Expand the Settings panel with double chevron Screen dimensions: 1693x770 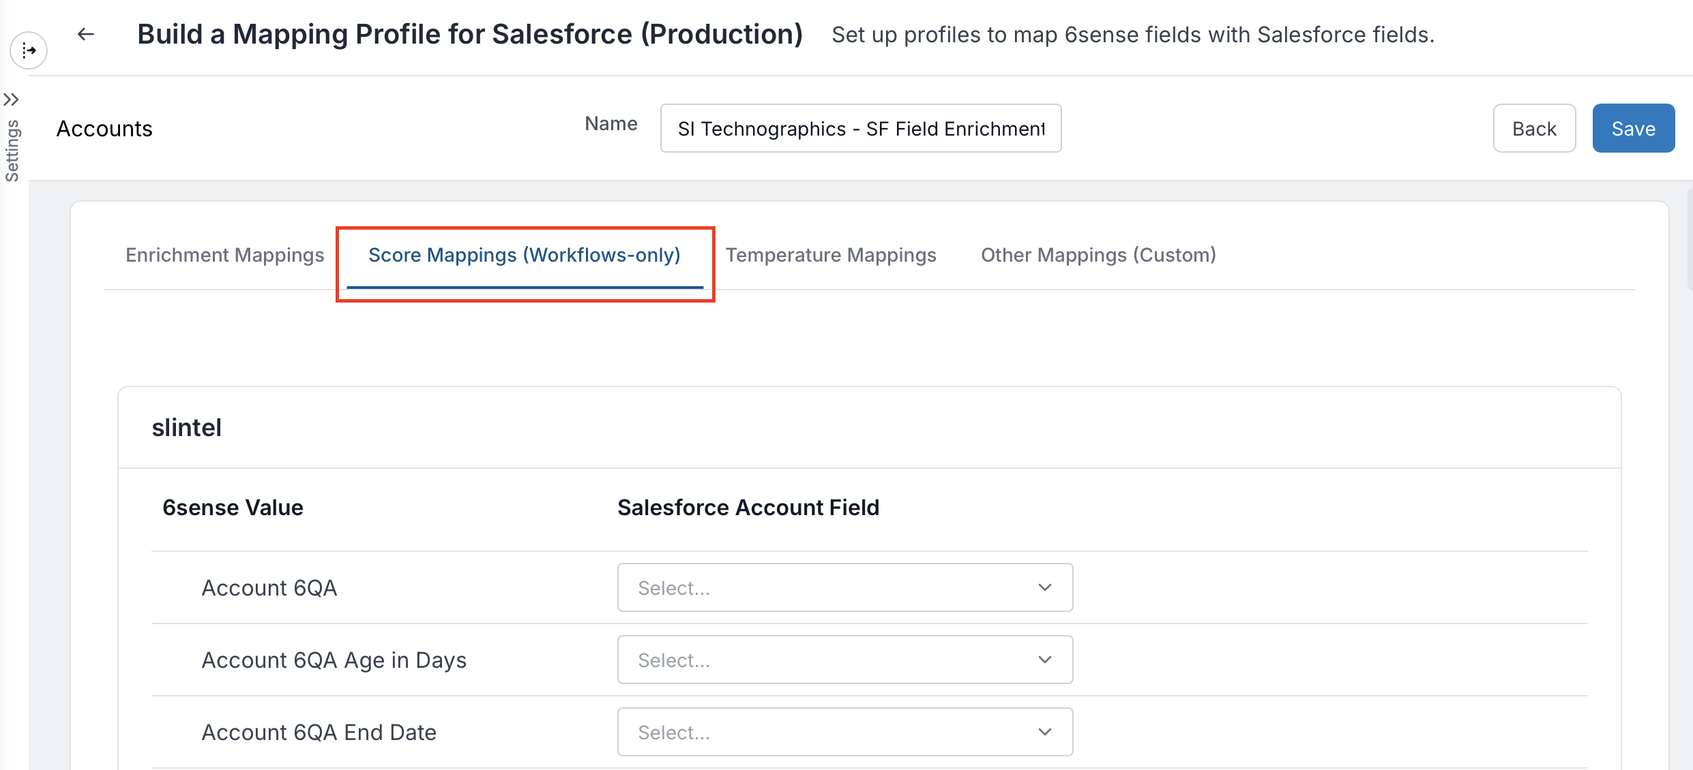click(x=11, y=99)
